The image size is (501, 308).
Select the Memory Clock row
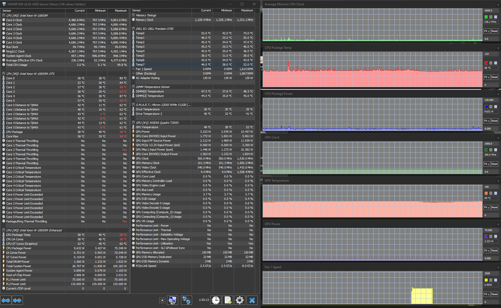pyautogui.click(x=193, y=20)
